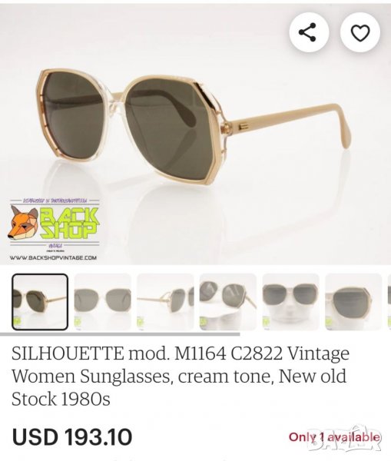Click the Back Shop green logo text

pos(69,224)
